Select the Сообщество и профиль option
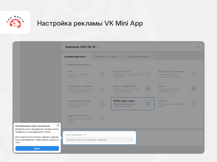 point(87,89)
